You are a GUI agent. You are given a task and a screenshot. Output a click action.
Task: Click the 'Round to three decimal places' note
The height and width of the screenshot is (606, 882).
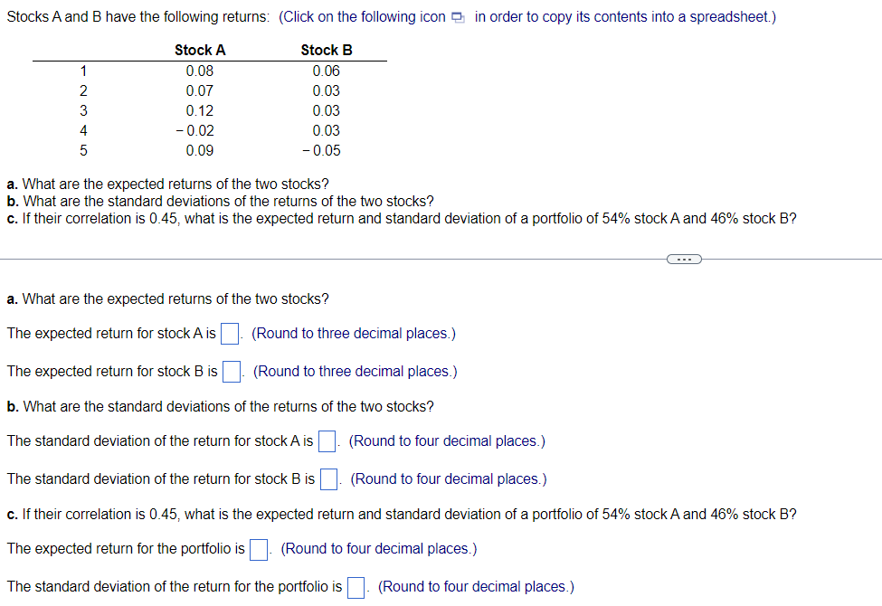[353, 334]
